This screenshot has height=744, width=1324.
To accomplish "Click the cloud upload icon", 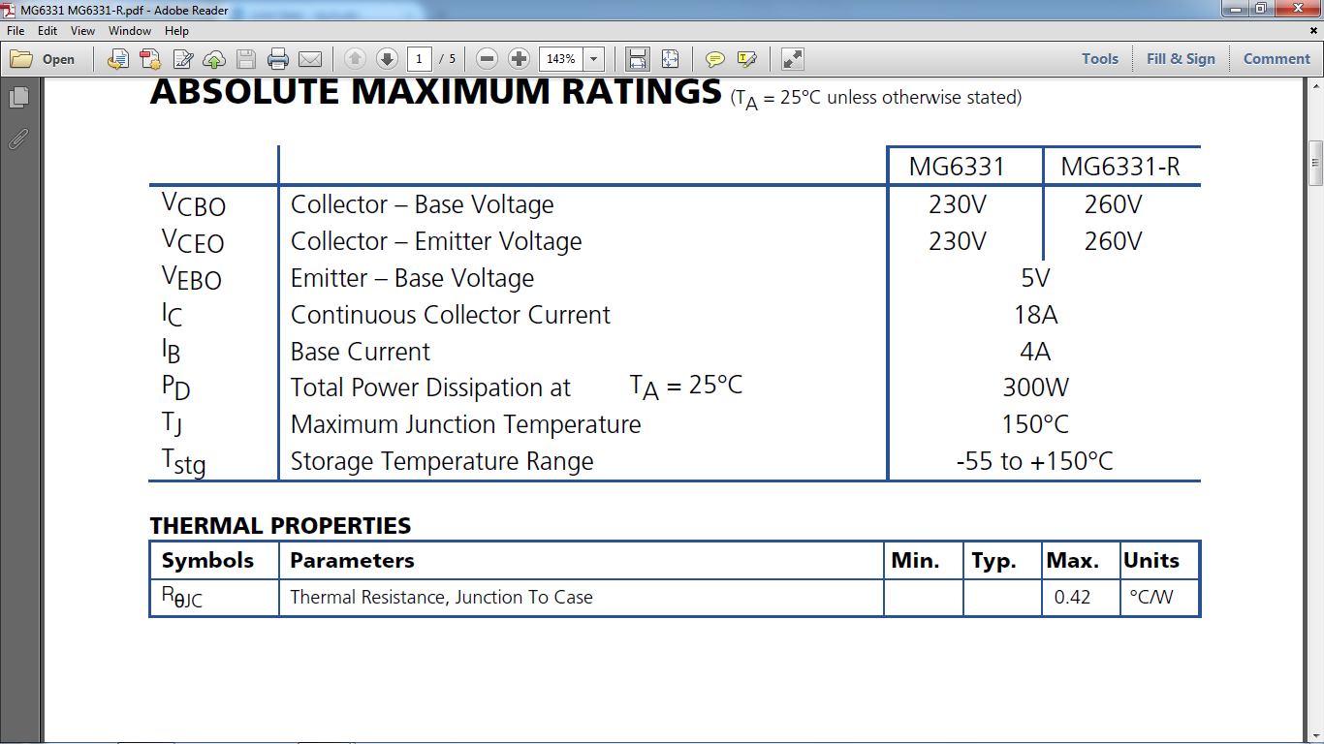I will (x=214, y=59).
